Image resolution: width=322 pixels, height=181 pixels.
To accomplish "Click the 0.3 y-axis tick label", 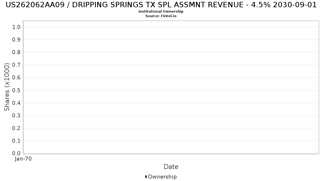I will click(x=16, y=116).
